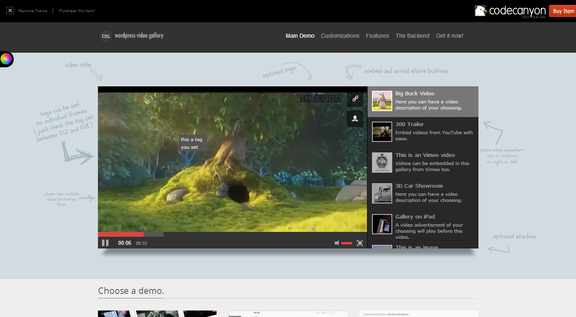Image resolution: width=576 pixels, height=317 pixels.
Task: Click the wordpress video gallery title
Action: [139, 36]
